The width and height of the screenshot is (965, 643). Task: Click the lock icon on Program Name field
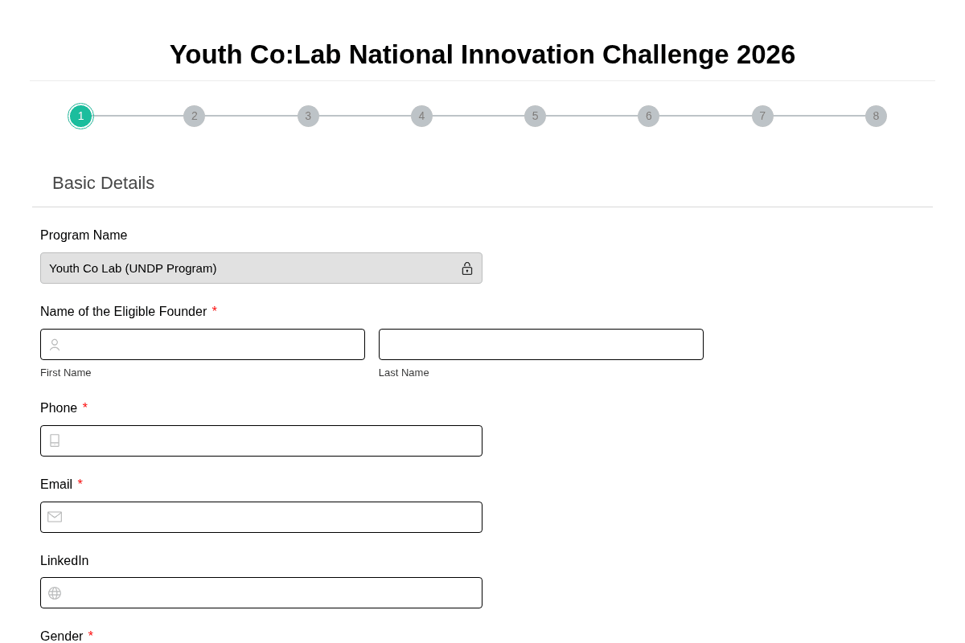point(467,268)
